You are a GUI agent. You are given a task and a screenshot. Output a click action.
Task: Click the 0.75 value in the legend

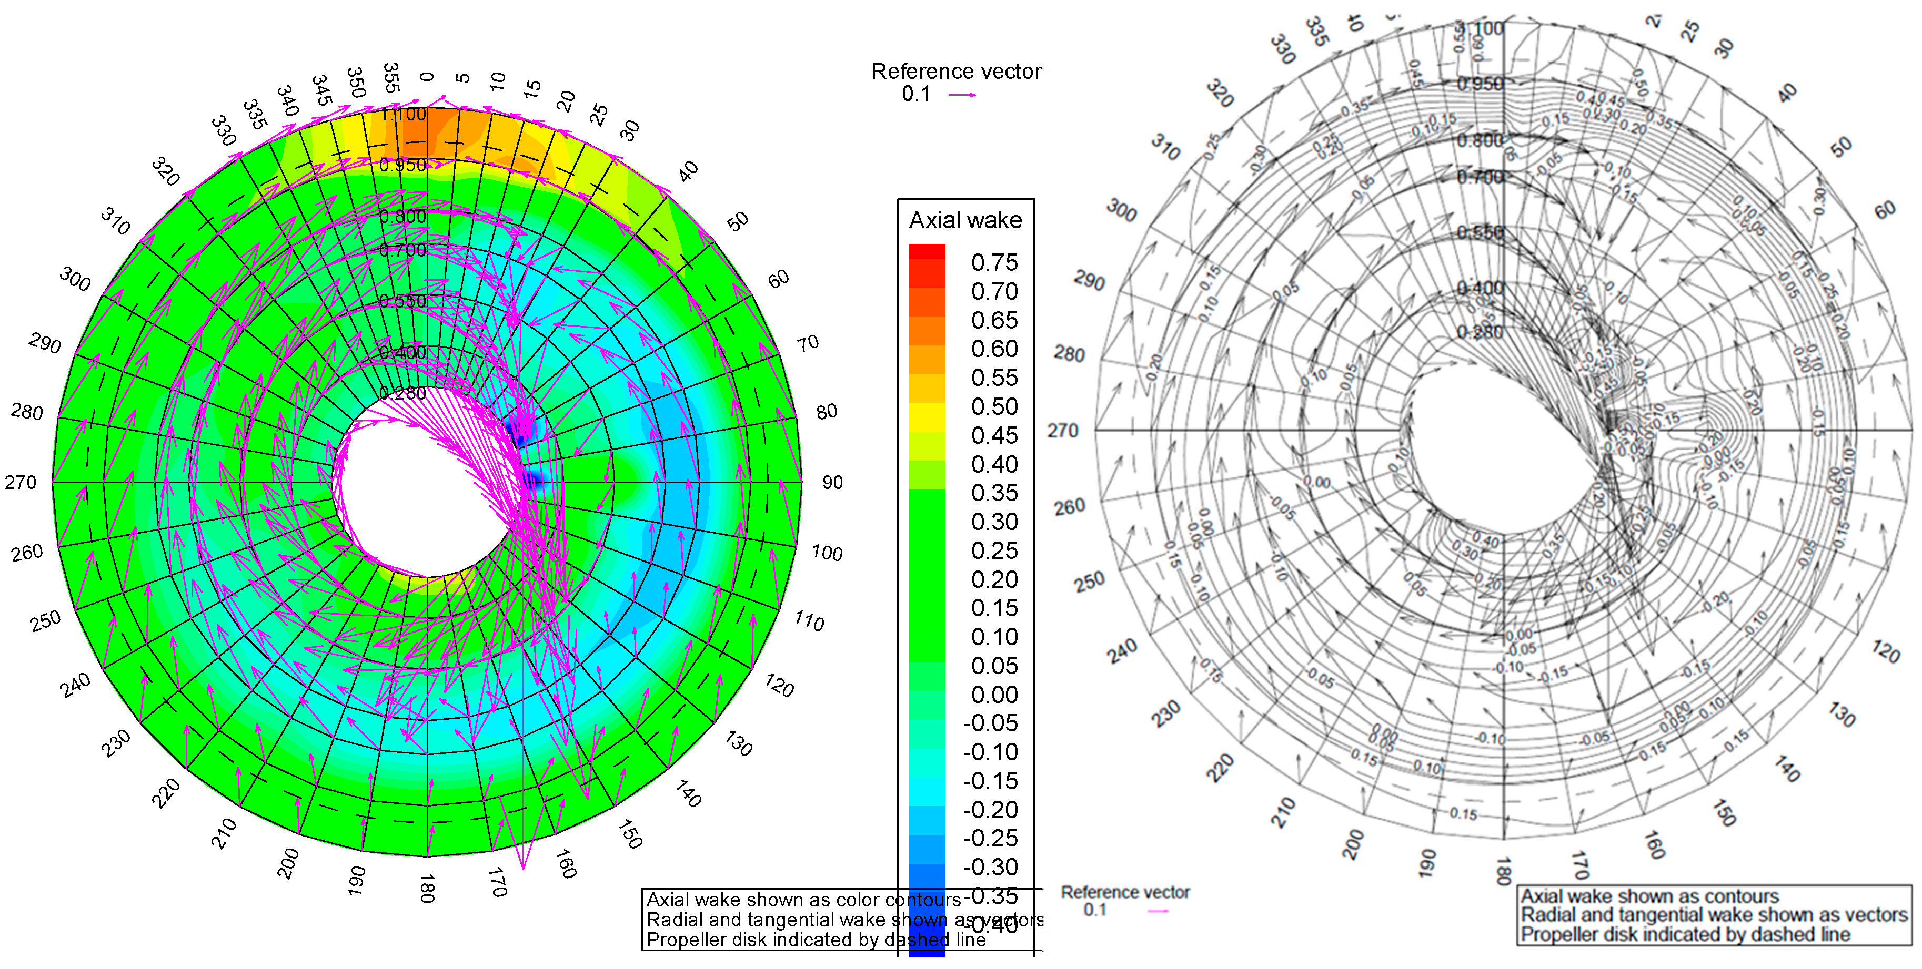[994, 262]
